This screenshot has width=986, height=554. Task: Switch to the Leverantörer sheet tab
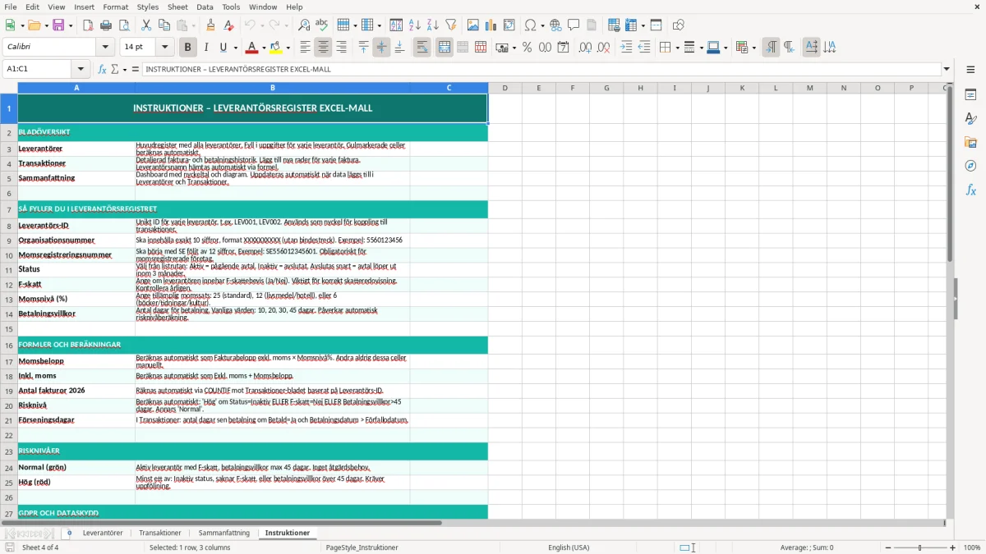click(103, 533)
